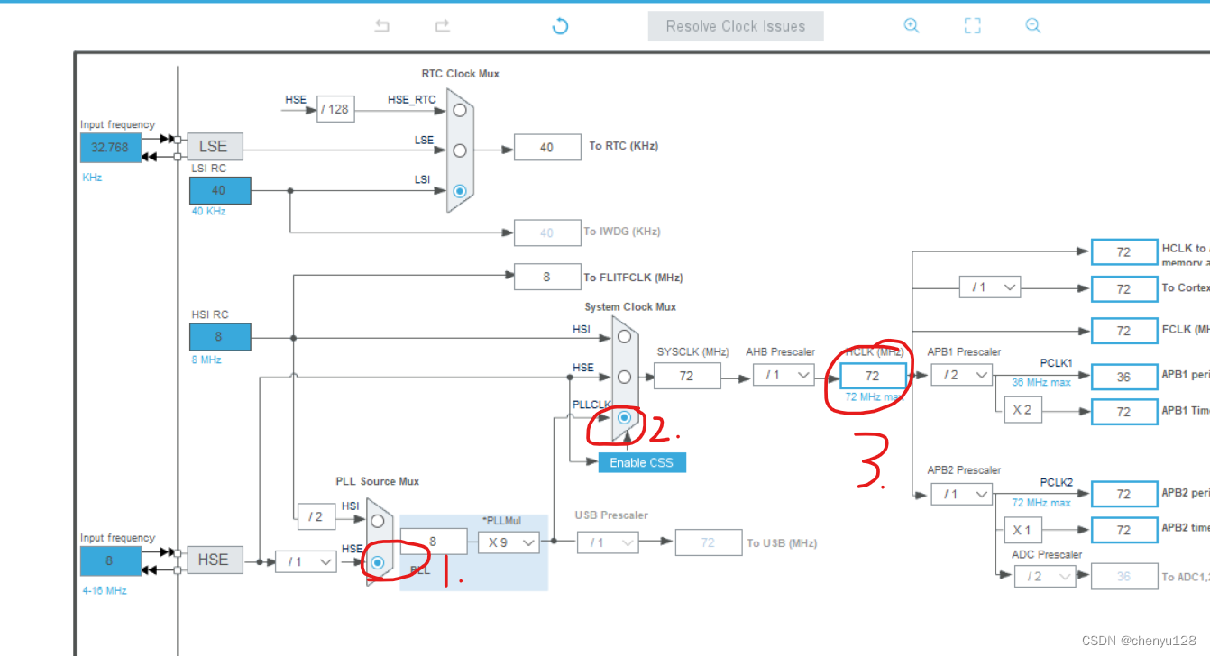Click HCLK to AHB bus 72 box
The image size is (1210, 656).
1124,252
